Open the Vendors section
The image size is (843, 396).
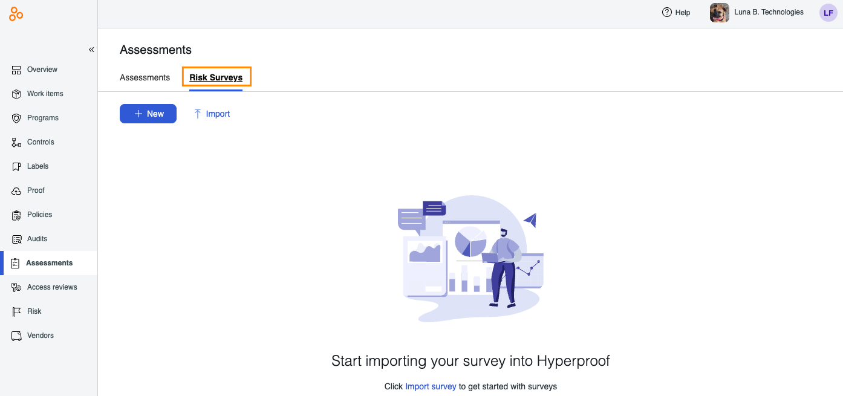click(17, 335)
